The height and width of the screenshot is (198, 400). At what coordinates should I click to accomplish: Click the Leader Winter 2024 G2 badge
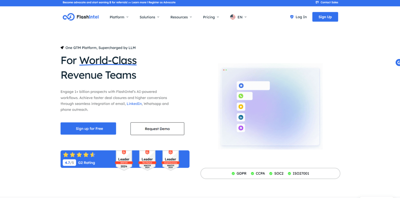[124, 160]
